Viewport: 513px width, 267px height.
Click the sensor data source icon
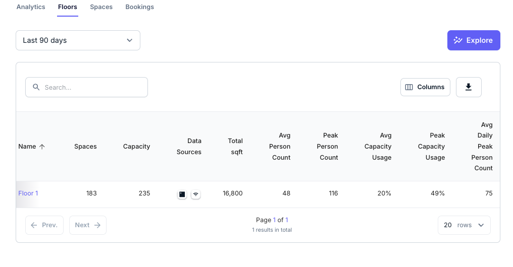182,194
